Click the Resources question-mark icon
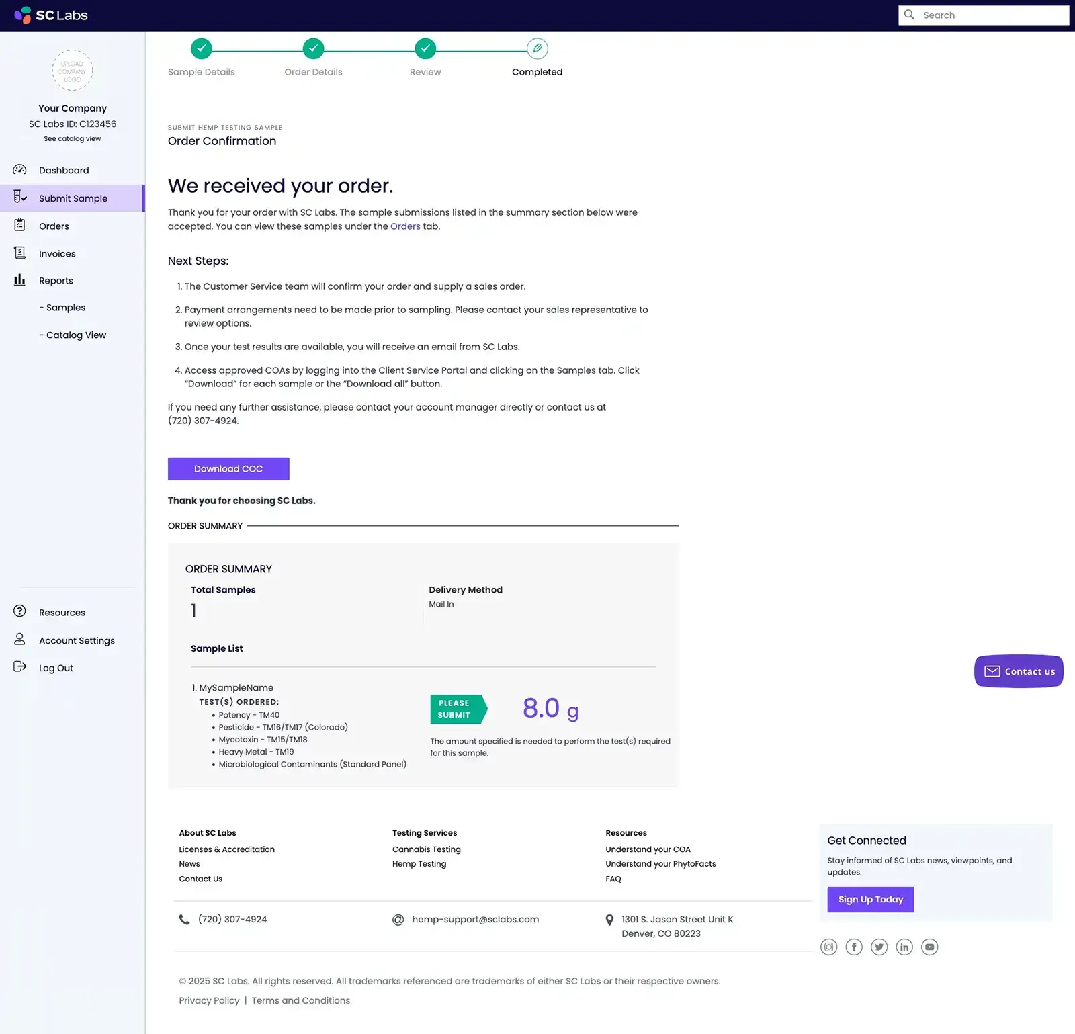 18,611
